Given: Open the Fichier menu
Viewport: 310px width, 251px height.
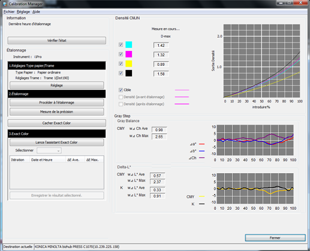Looking at the screenshot, I should coord(9,12).
